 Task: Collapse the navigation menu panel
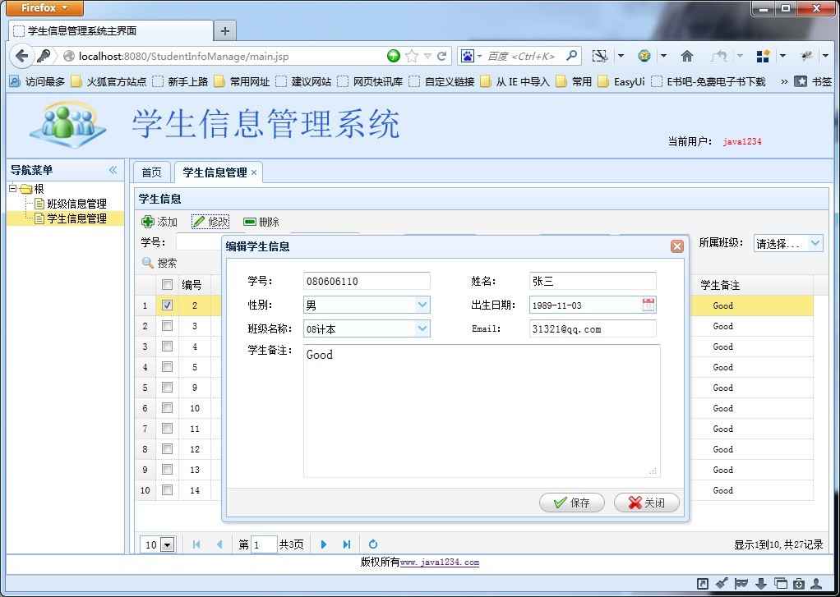pyautogui.click(x=113, y=170)
